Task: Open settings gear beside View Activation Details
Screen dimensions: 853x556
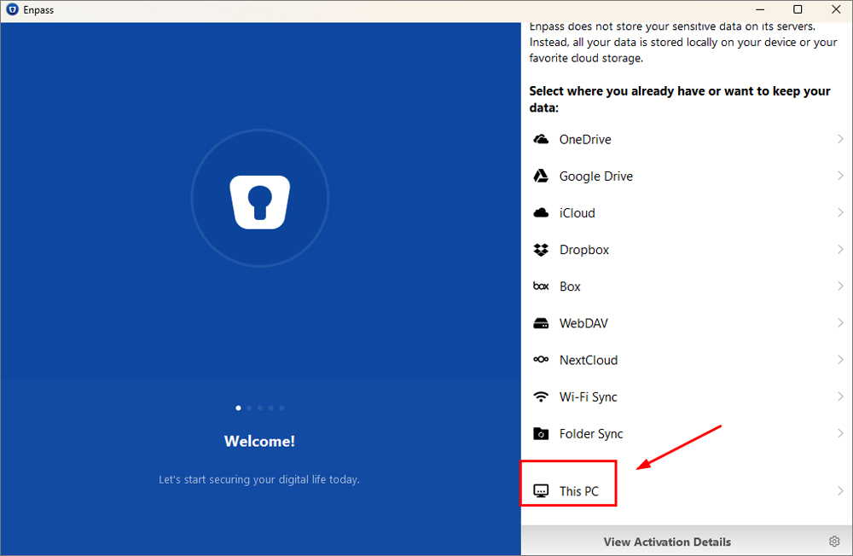Action: (x=834, y=542)
